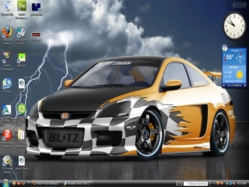Switch to Show Your Desktop taskbar window

47,183
